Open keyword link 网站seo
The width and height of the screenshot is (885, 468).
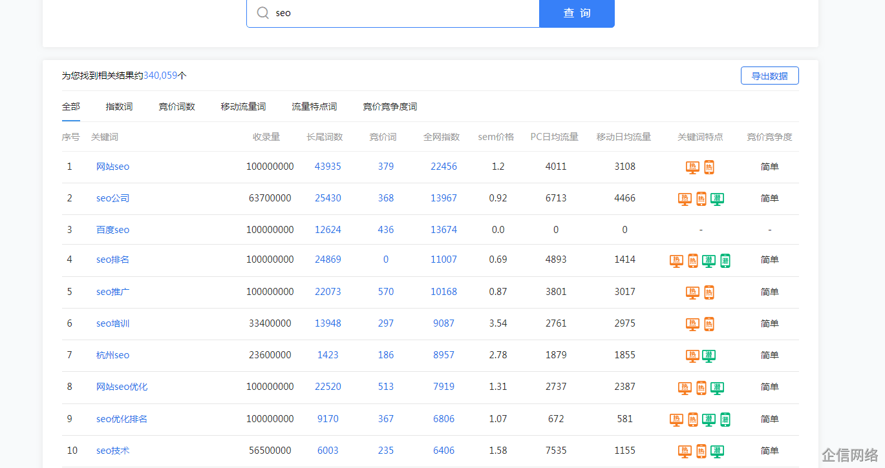(112, 167)
